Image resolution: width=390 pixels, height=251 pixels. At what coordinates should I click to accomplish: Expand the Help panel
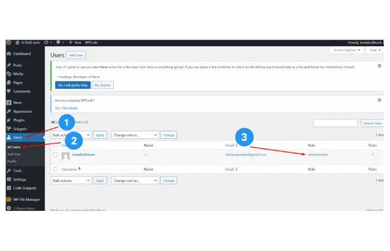[x=375, y=50]
